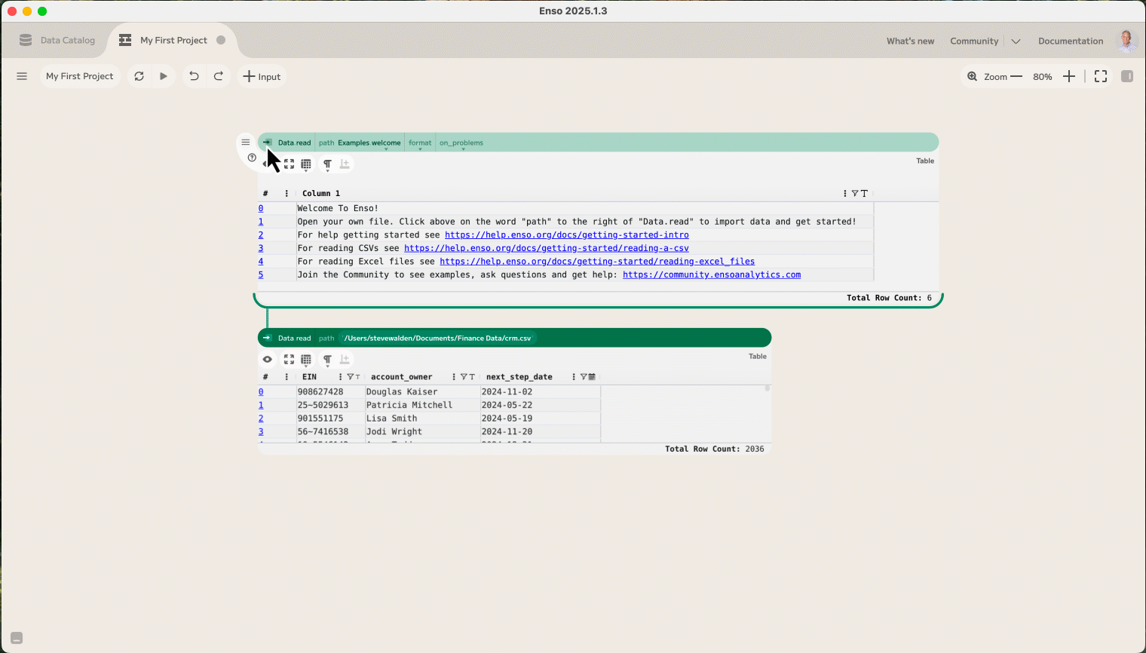1146x653 pixels.
Task: Click the calendar date type icon in next_step_date header
Action: tap(592, 377)
